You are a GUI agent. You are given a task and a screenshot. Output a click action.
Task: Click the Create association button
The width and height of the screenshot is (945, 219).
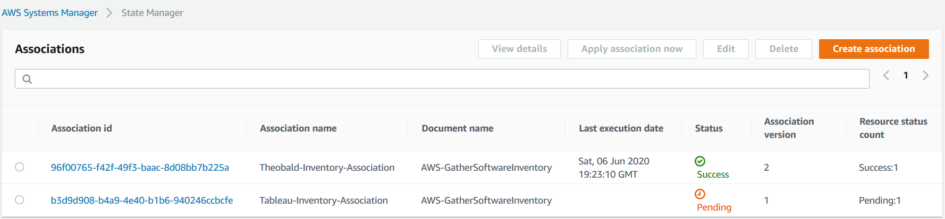tap(874, 49)
